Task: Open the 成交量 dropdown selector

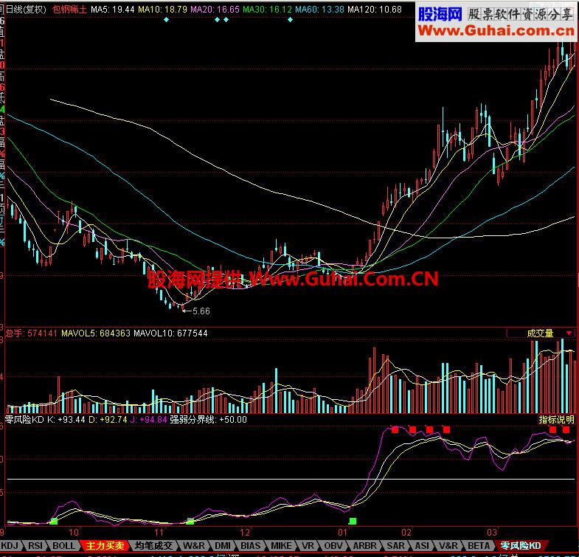Action: pyautogui.click(x=541, y=333)
